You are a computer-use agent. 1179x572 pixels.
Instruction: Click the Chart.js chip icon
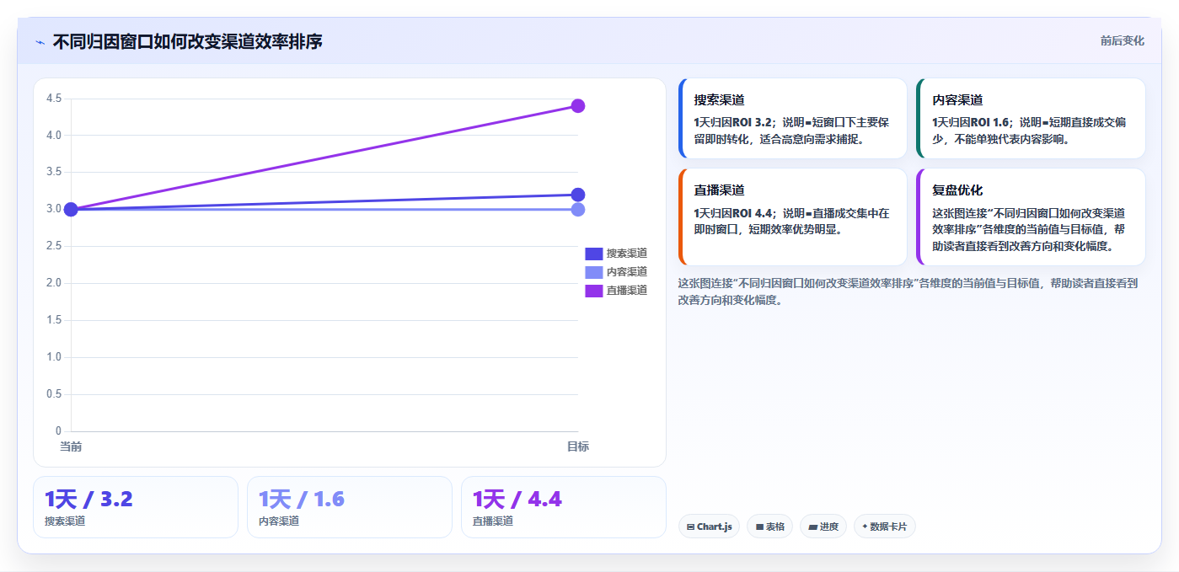point(690,527)
